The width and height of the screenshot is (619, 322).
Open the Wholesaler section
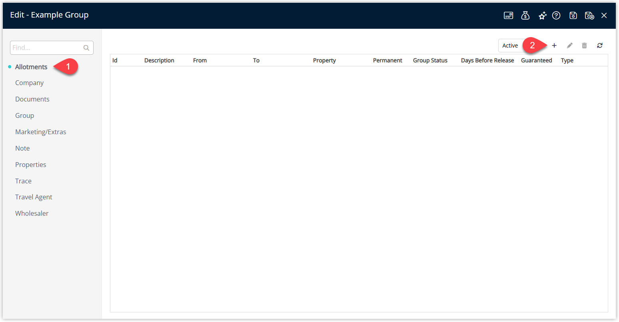click(x=32, y=213)
